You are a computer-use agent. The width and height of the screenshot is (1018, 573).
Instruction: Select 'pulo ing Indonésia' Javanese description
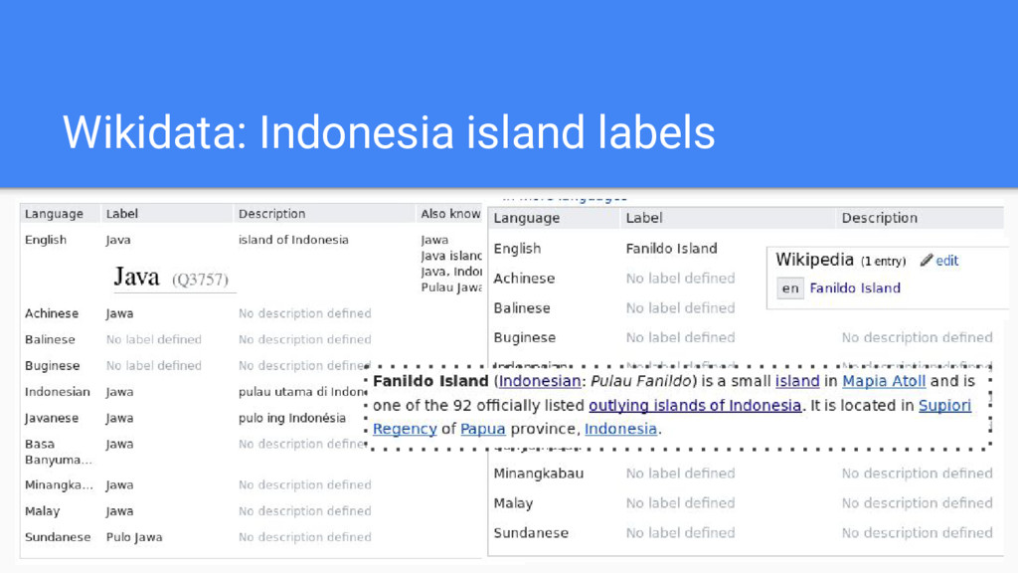292,418
